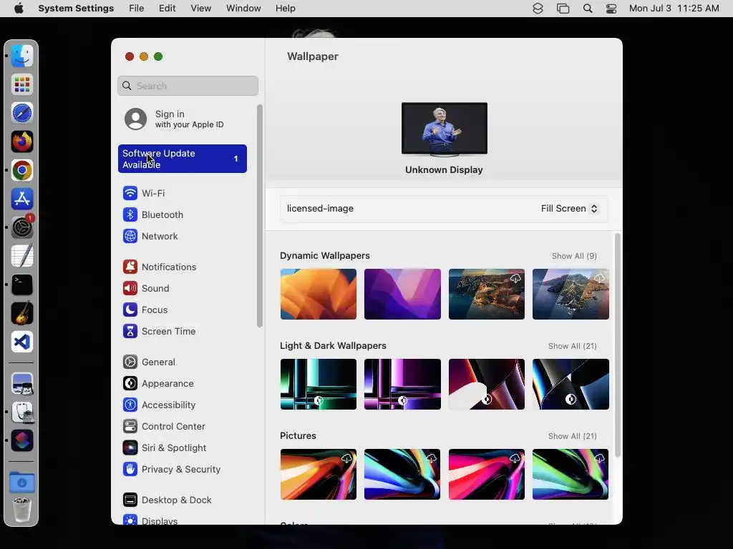
Task: Open Desktop & Dock settings
Action: (x=167, y=500)
